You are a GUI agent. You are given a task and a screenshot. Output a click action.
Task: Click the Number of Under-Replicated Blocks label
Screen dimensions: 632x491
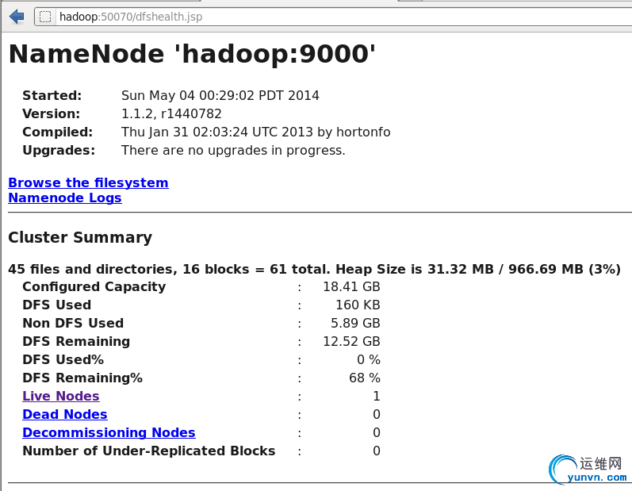point(149,451)
